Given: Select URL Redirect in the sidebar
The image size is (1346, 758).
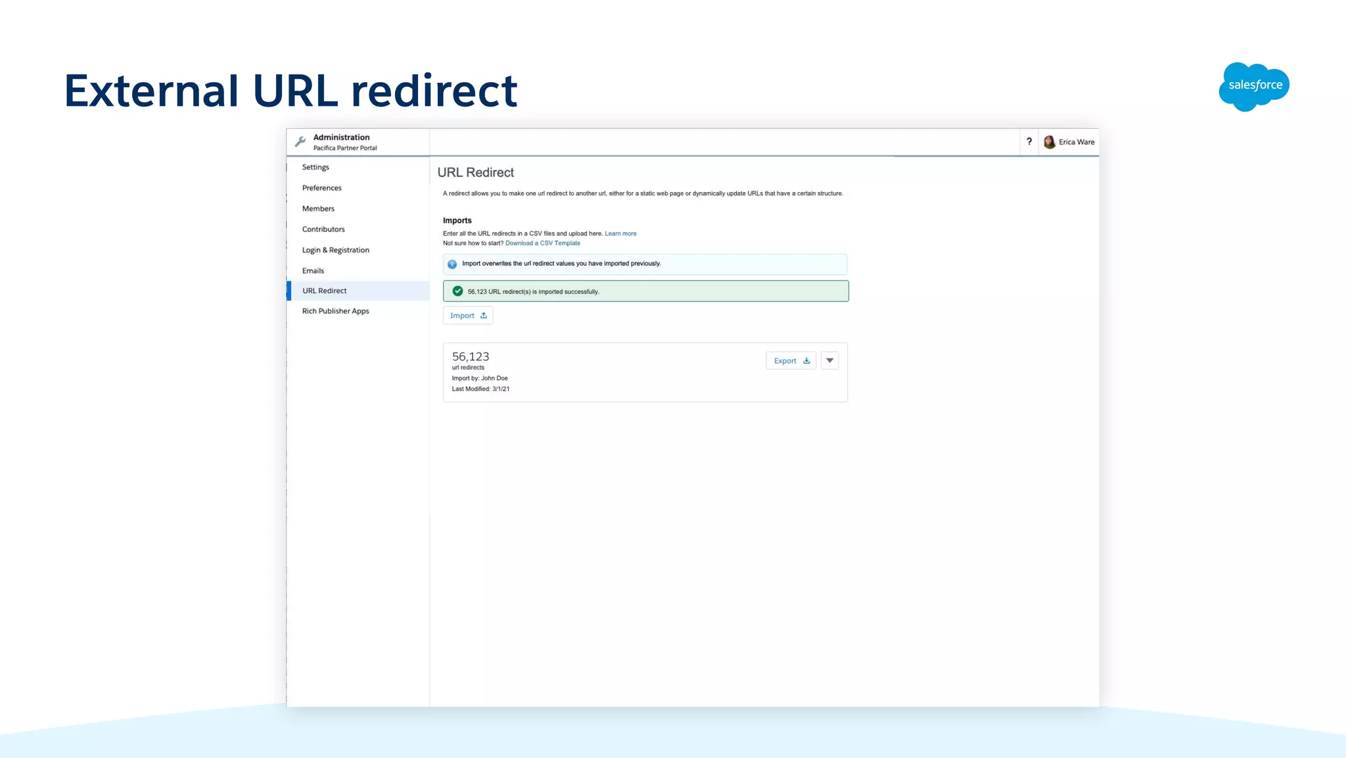Looking at the screenshot, I should click(358, 291).
